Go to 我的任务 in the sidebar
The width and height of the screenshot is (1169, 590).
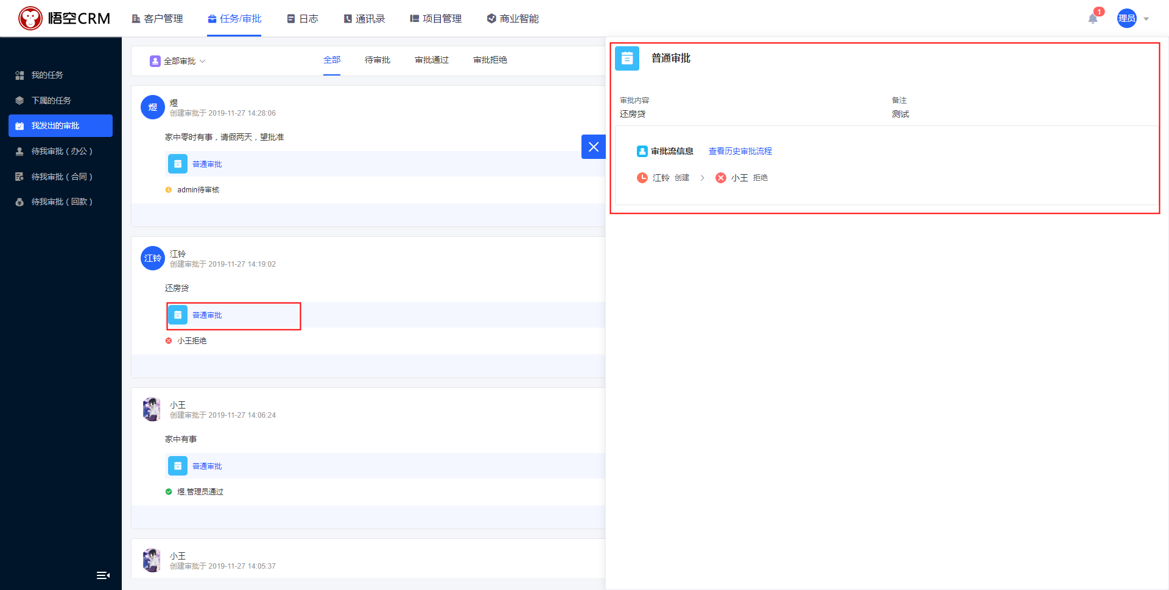pyautogui.click(x=47, y=75)
